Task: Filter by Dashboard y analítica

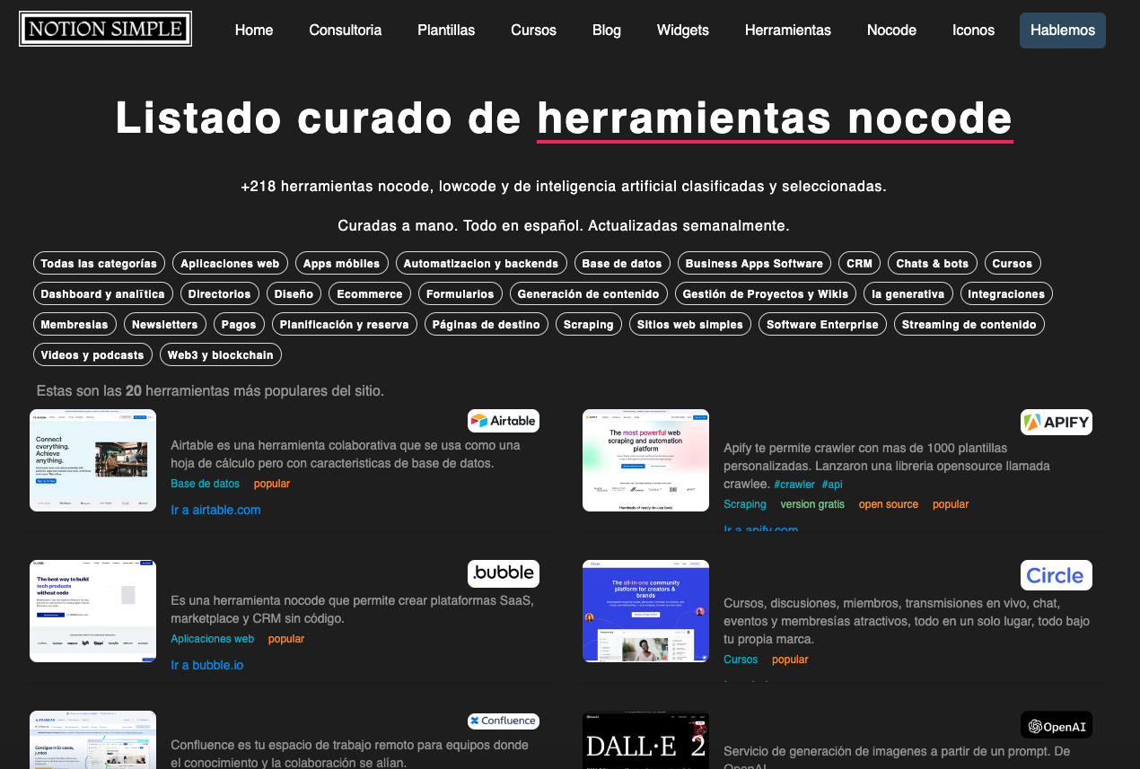Action: tap(103, 293)
